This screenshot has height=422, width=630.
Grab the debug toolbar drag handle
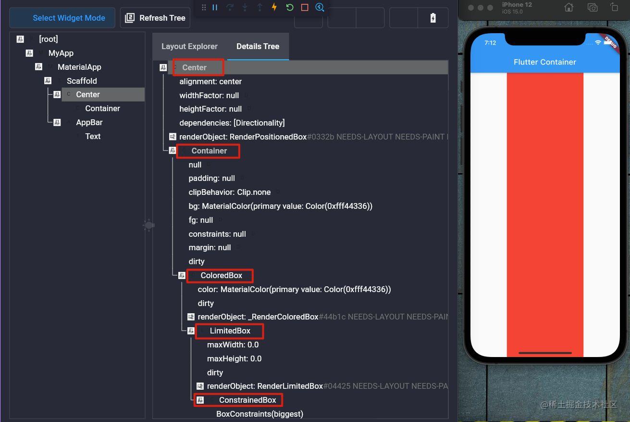point(204,7)
